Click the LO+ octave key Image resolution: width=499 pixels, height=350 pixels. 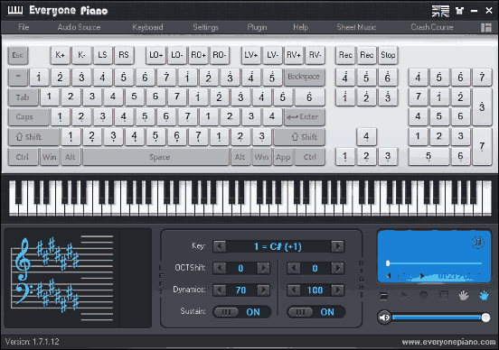click(155, 55)
